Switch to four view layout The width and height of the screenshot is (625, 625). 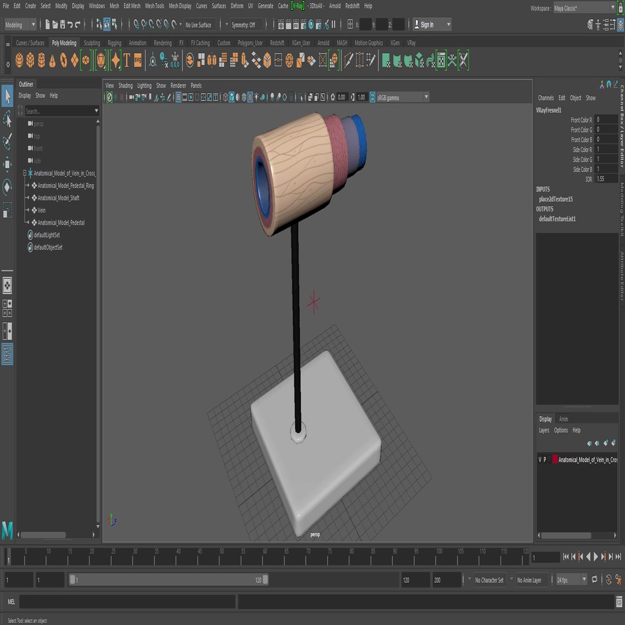point(7,308)
